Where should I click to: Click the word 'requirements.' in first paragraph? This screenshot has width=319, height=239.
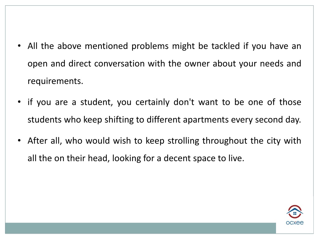tap(55, 81)
